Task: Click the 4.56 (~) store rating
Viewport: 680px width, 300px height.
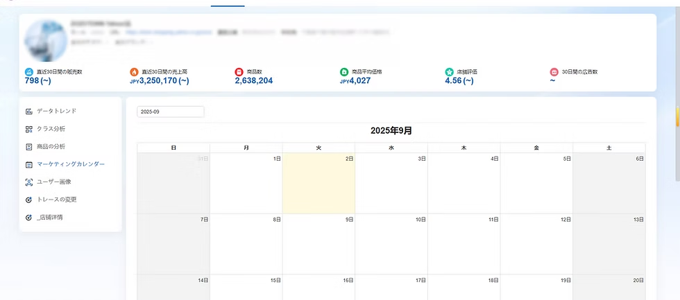Action: click(x=459, y=80)
